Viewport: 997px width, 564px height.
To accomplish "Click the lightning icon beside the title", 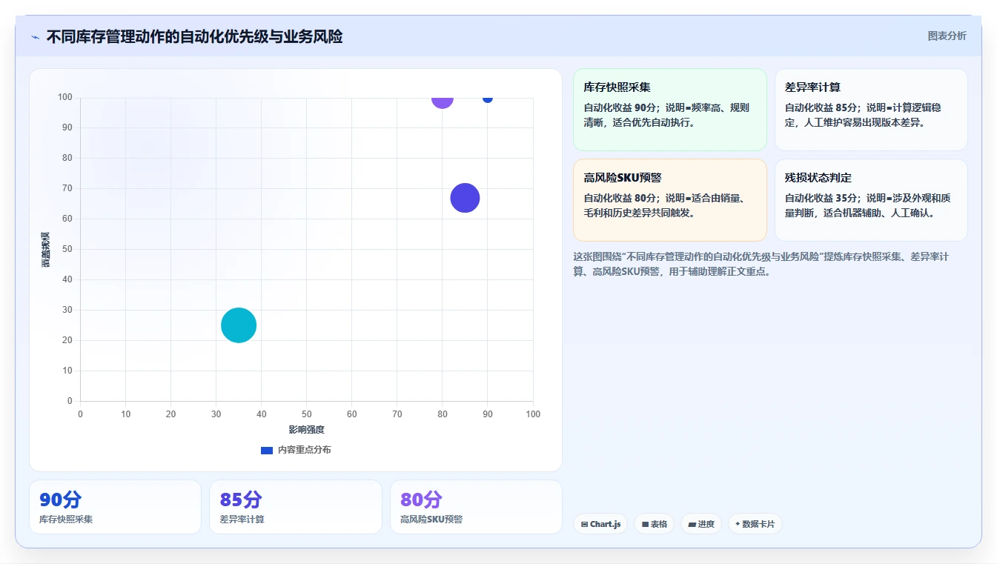I will click(35, 37).
